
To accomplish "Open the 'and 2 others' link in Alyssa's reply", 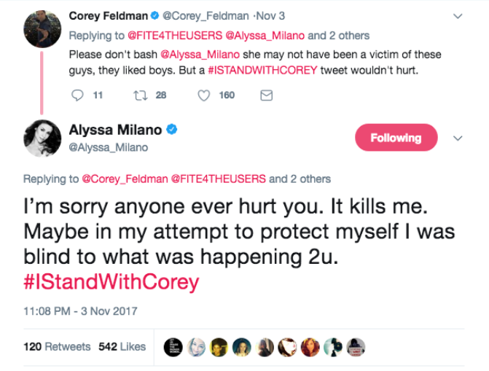I will point(300,179).
